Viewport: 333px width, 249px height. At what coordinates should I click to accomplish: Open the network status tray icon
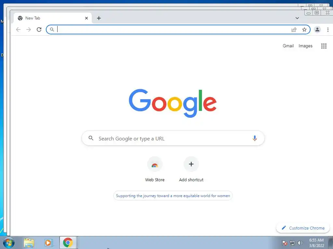[x=292, y=243]
